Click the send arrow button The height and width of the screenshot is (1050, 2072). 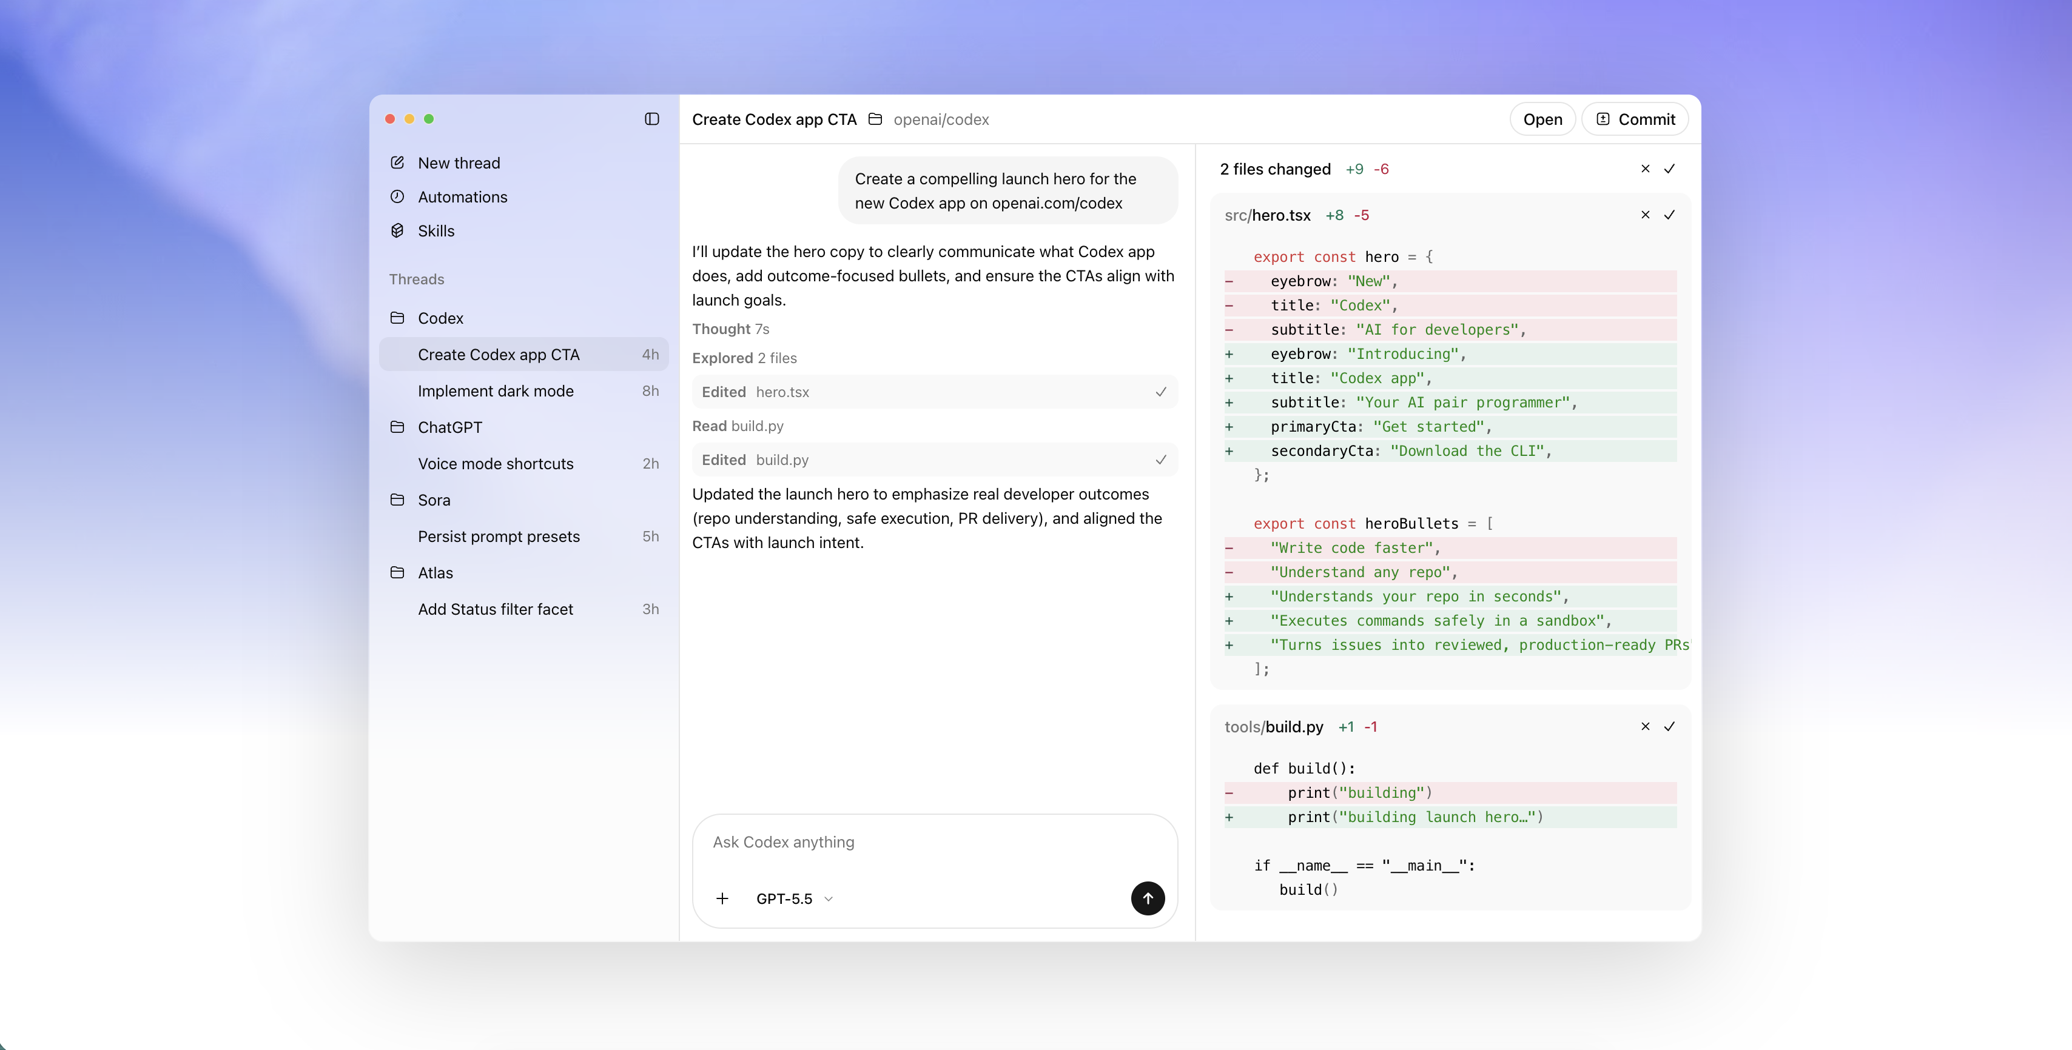coord(1148,898)
